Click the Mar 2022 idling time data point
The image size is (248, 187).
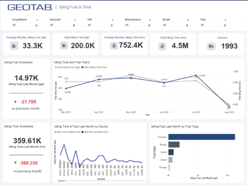66,89
